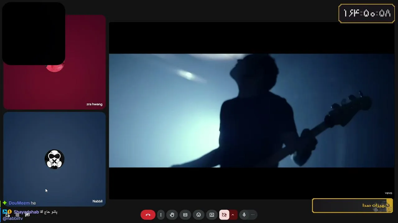
Task: Click the green diamond badge beside DouMeem
Action: click(x=5, y=203)
